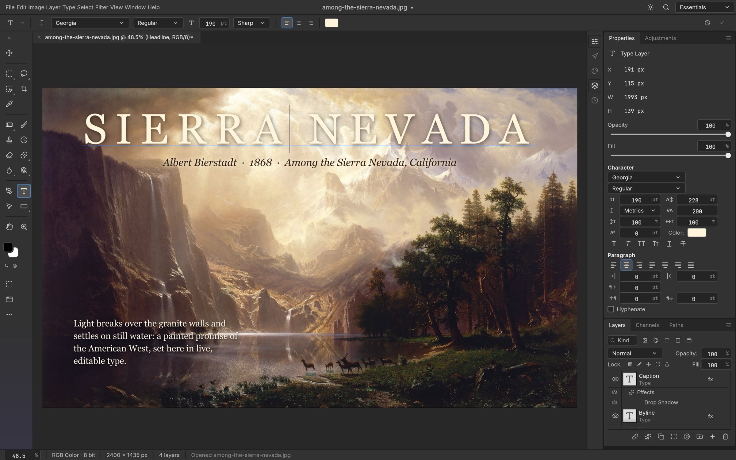Select the Clone Stamp tool
Image resolution: width=736 pixels, height=460 pixels.
(9, 140)
